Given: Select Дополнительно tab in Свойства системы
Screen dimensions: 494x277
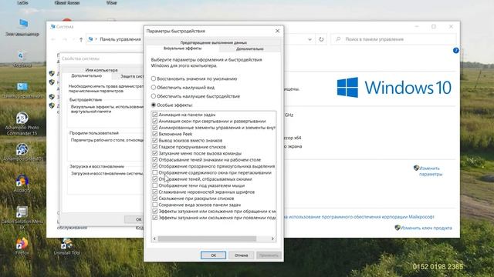Looking at the screenshot, I should click(x=86, y=75).
